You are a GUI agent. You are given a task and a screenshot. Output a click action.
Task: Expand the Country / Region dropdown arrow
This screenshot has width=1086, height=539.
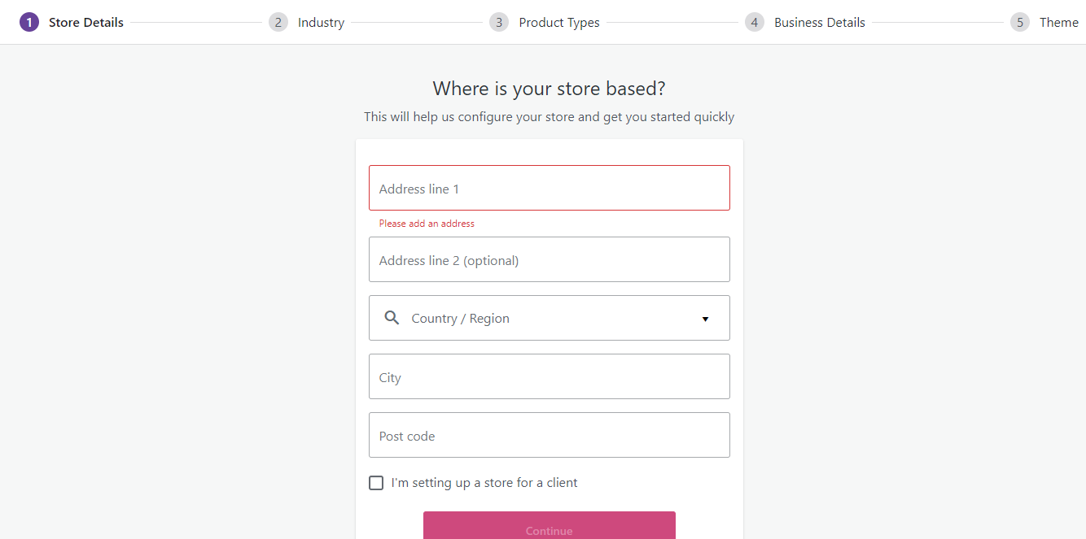coord(705,319)
